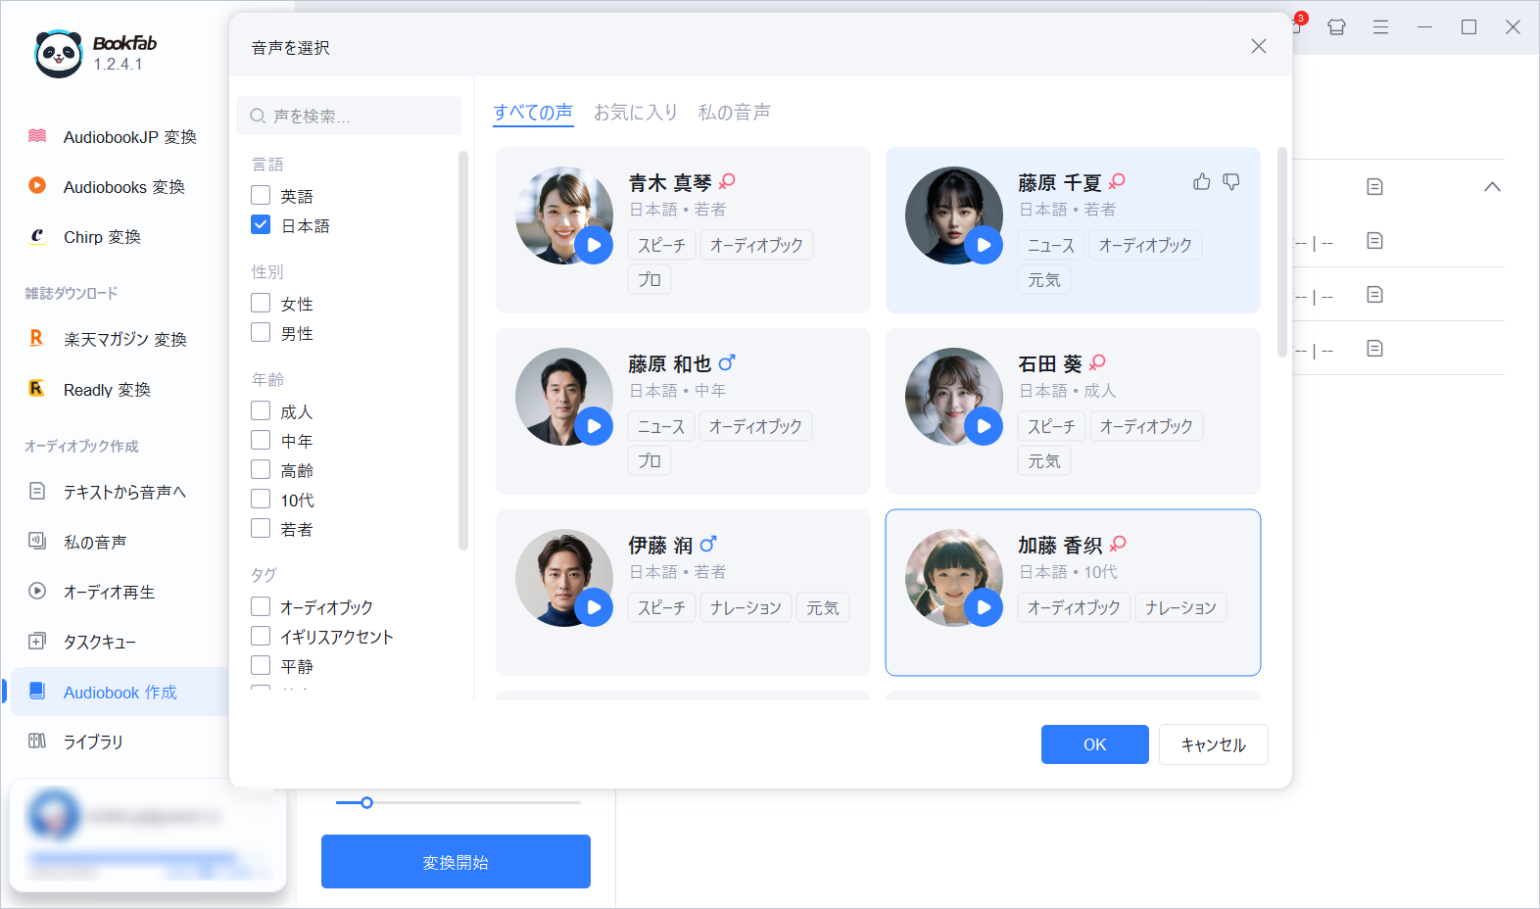Toggle 中年 age checkbox
This screenshot has width=1540, height=909.
[261, 440]
